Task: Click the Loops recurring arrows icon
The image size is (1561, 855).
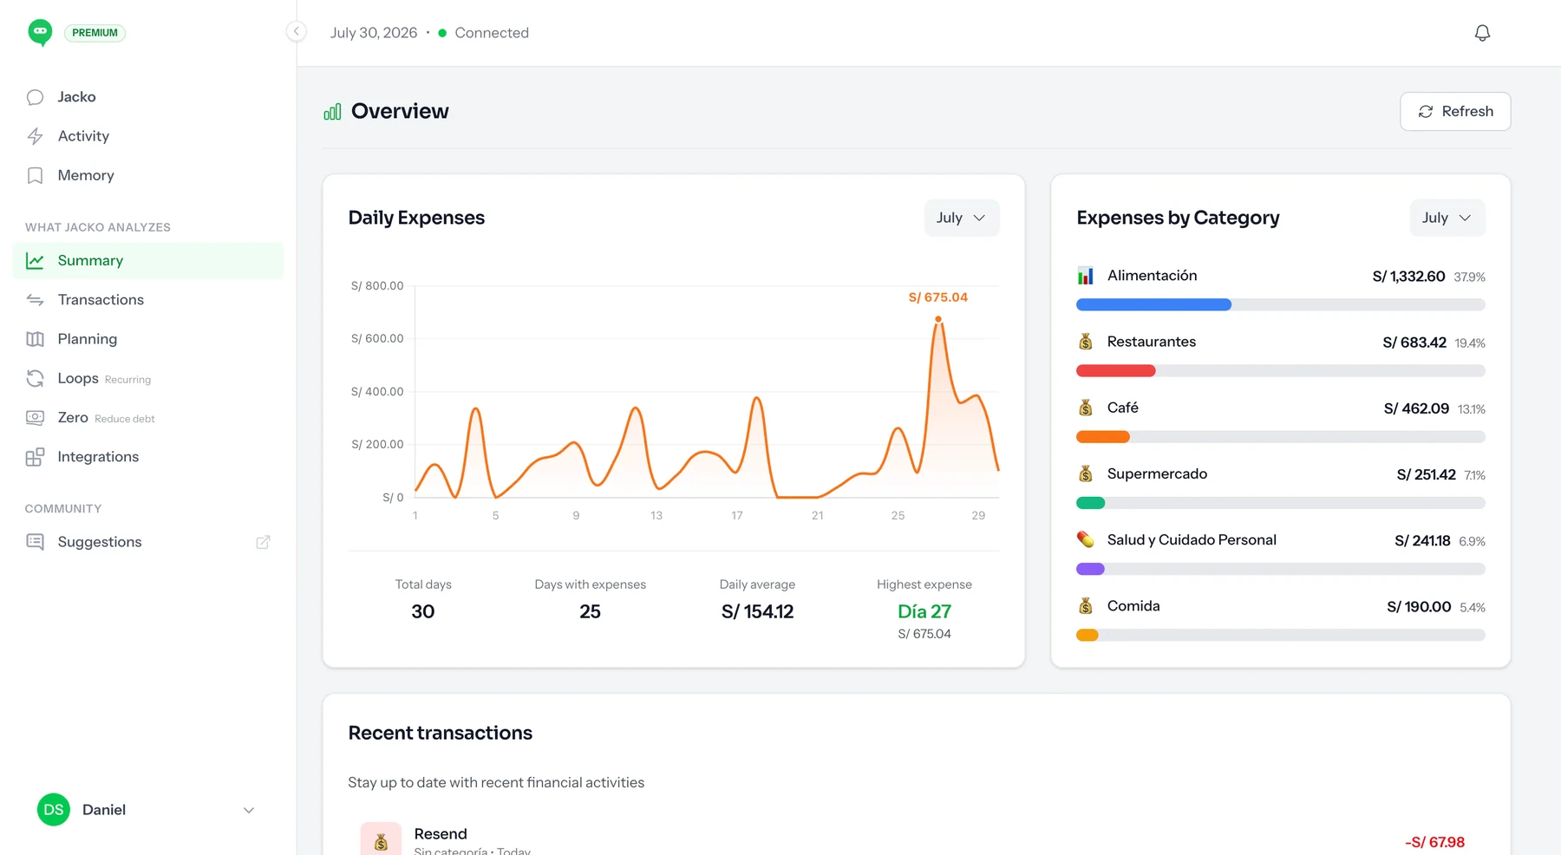Action: (35, 378)
